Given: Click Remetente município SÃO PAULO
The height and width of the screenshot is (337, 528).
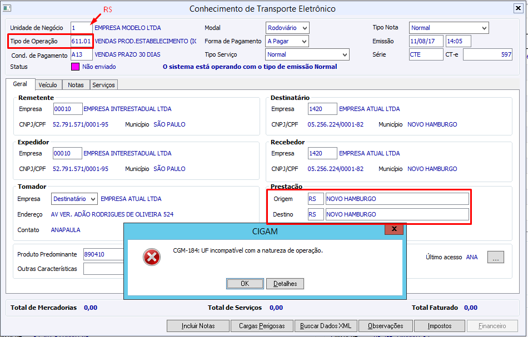Looking at the screenshot, I should coord(170,124).
